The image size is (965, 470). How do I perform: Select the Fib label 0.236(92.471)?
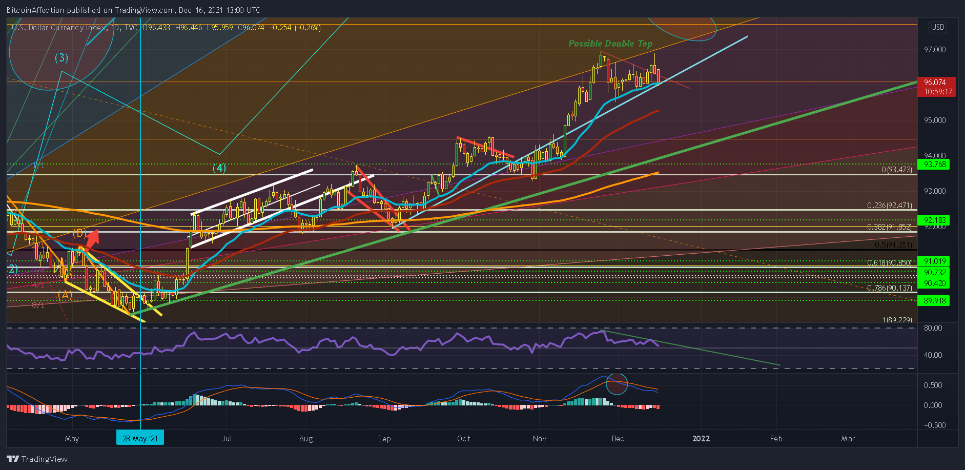coord(890,206)
